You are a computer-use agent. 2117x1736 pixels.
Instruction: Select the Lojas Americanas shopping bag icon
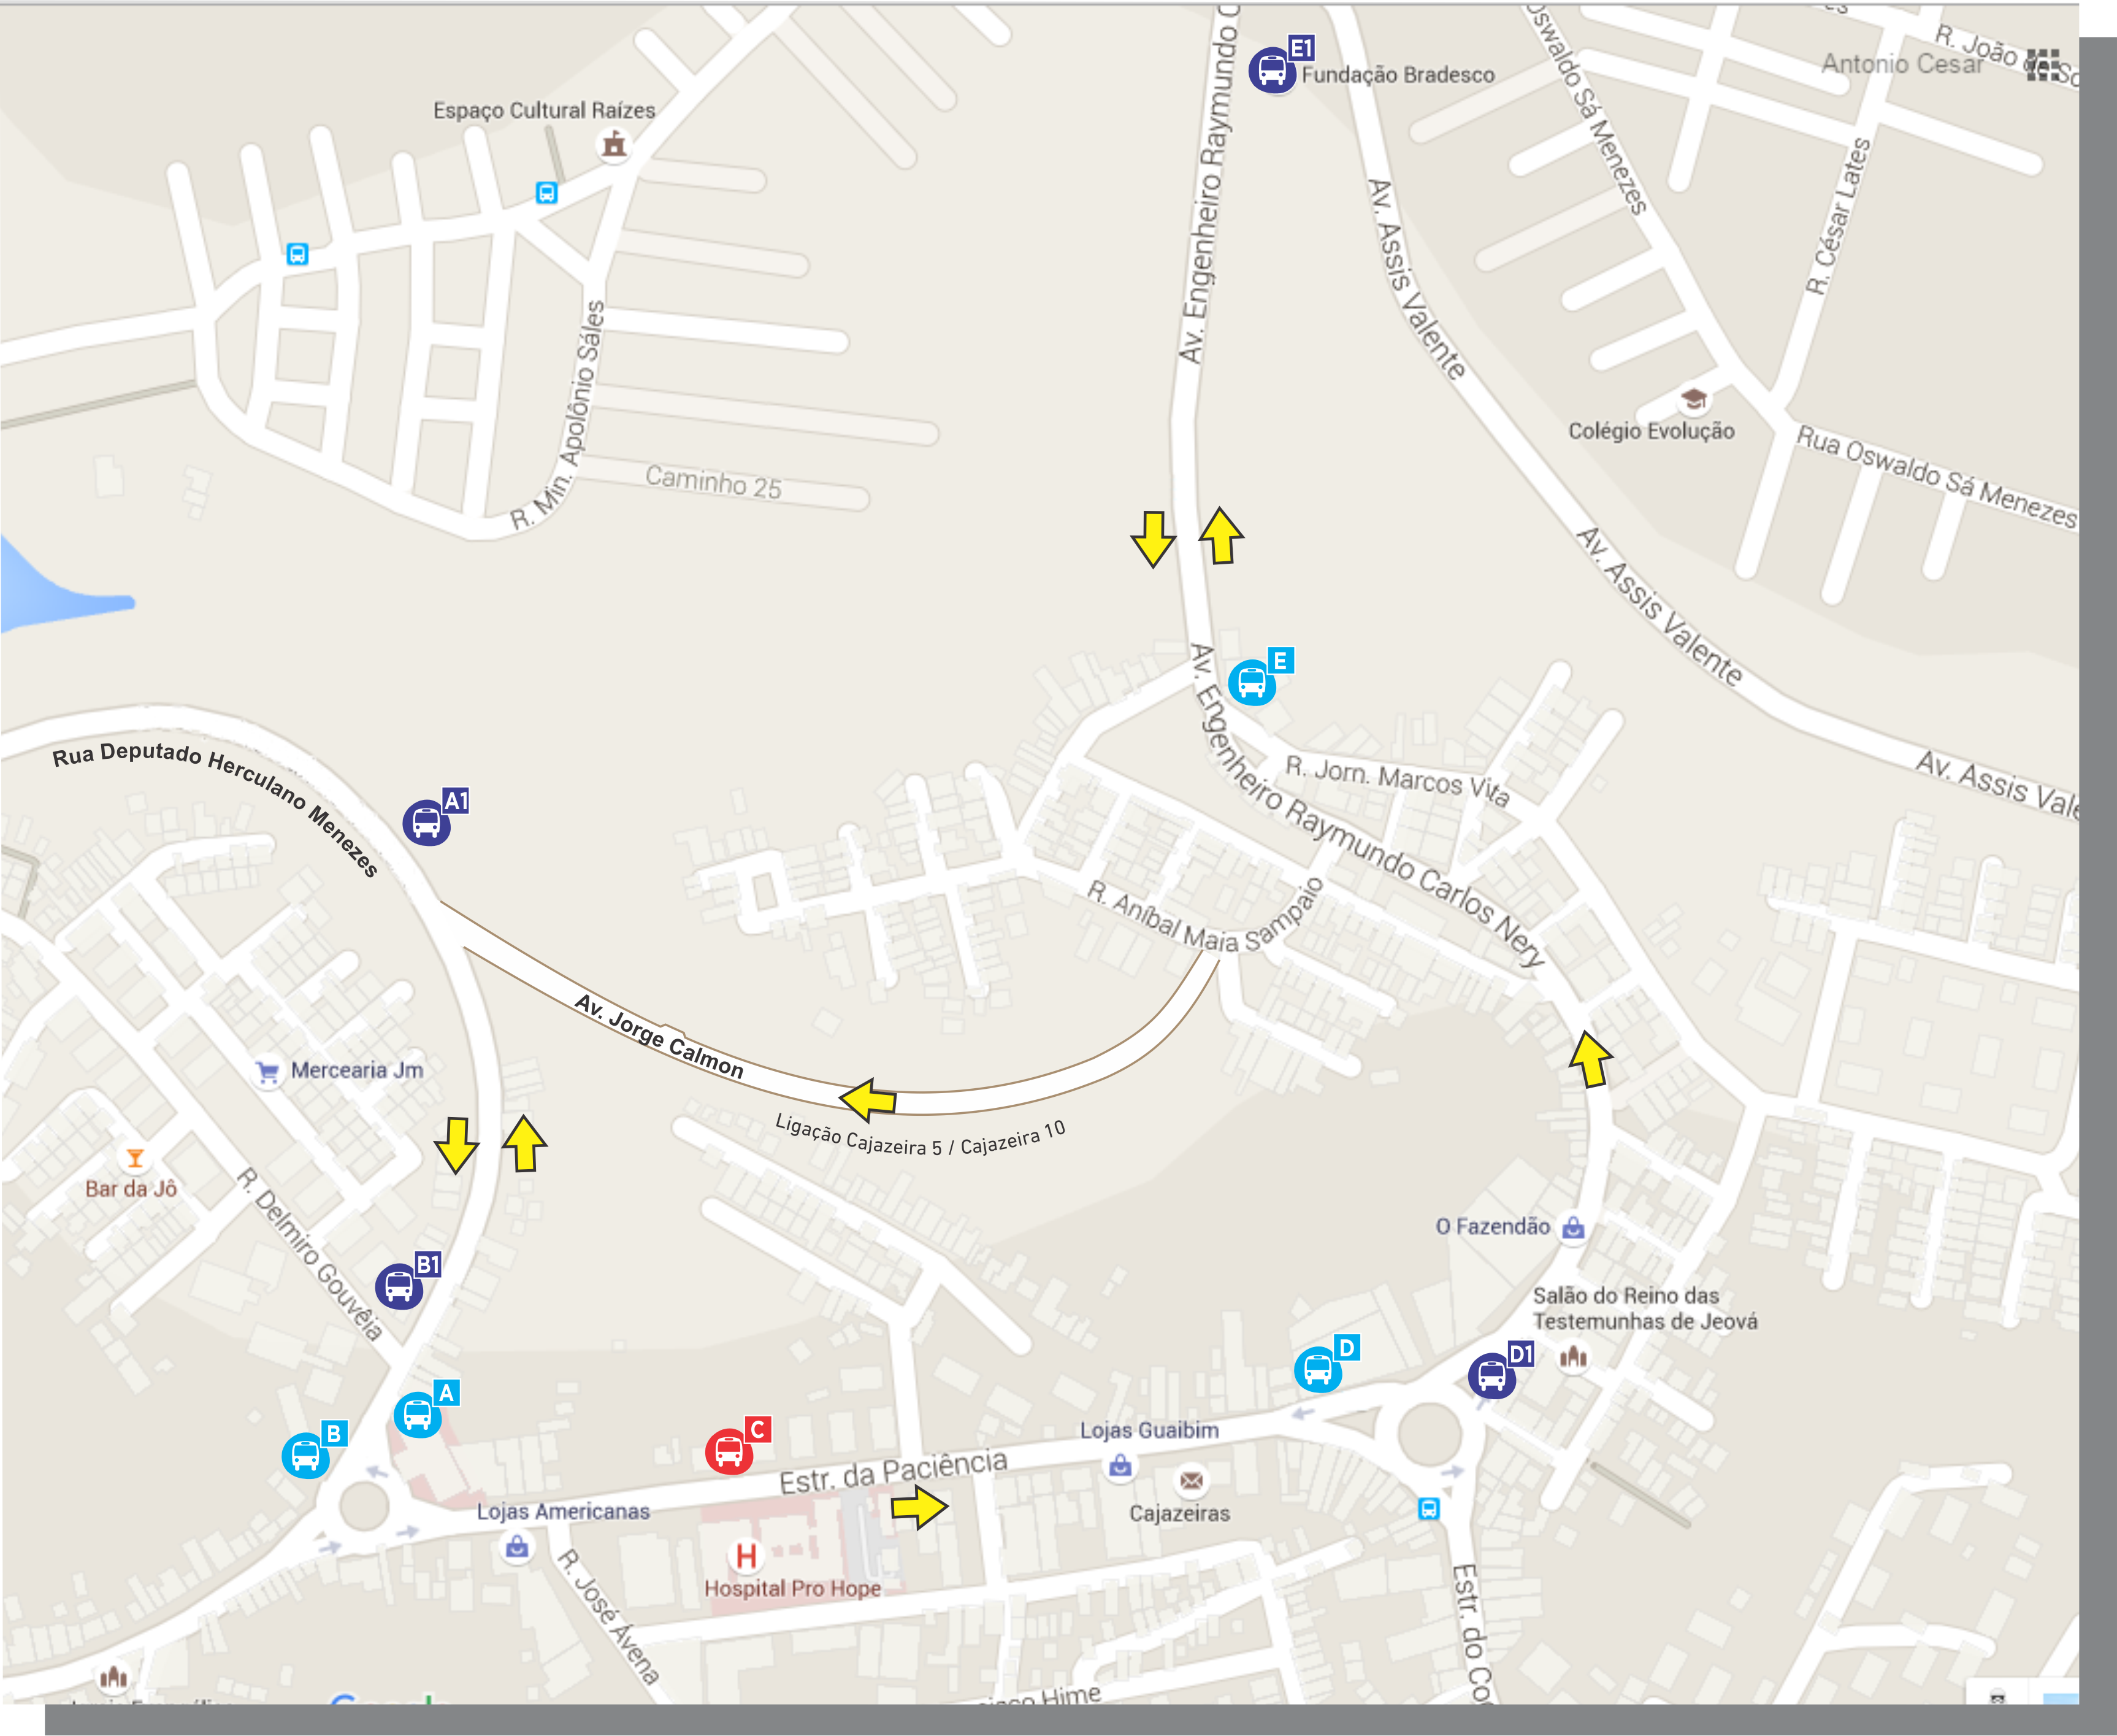[517, 1547]
